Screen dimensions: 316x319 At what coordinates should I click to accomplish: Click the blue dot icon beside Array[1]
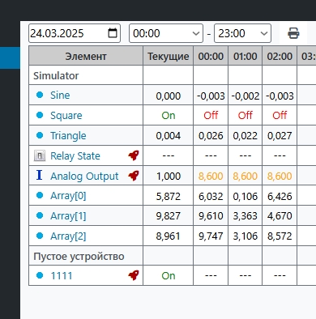pos(40,215)
